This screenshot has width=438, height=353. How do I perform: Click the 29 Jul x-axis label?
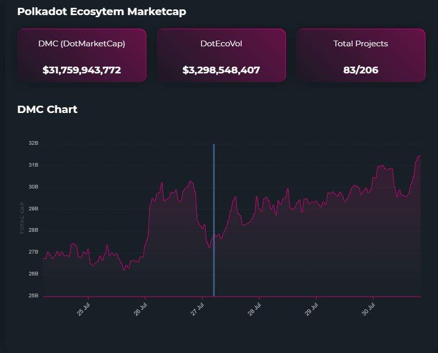[x=311, y=309]
